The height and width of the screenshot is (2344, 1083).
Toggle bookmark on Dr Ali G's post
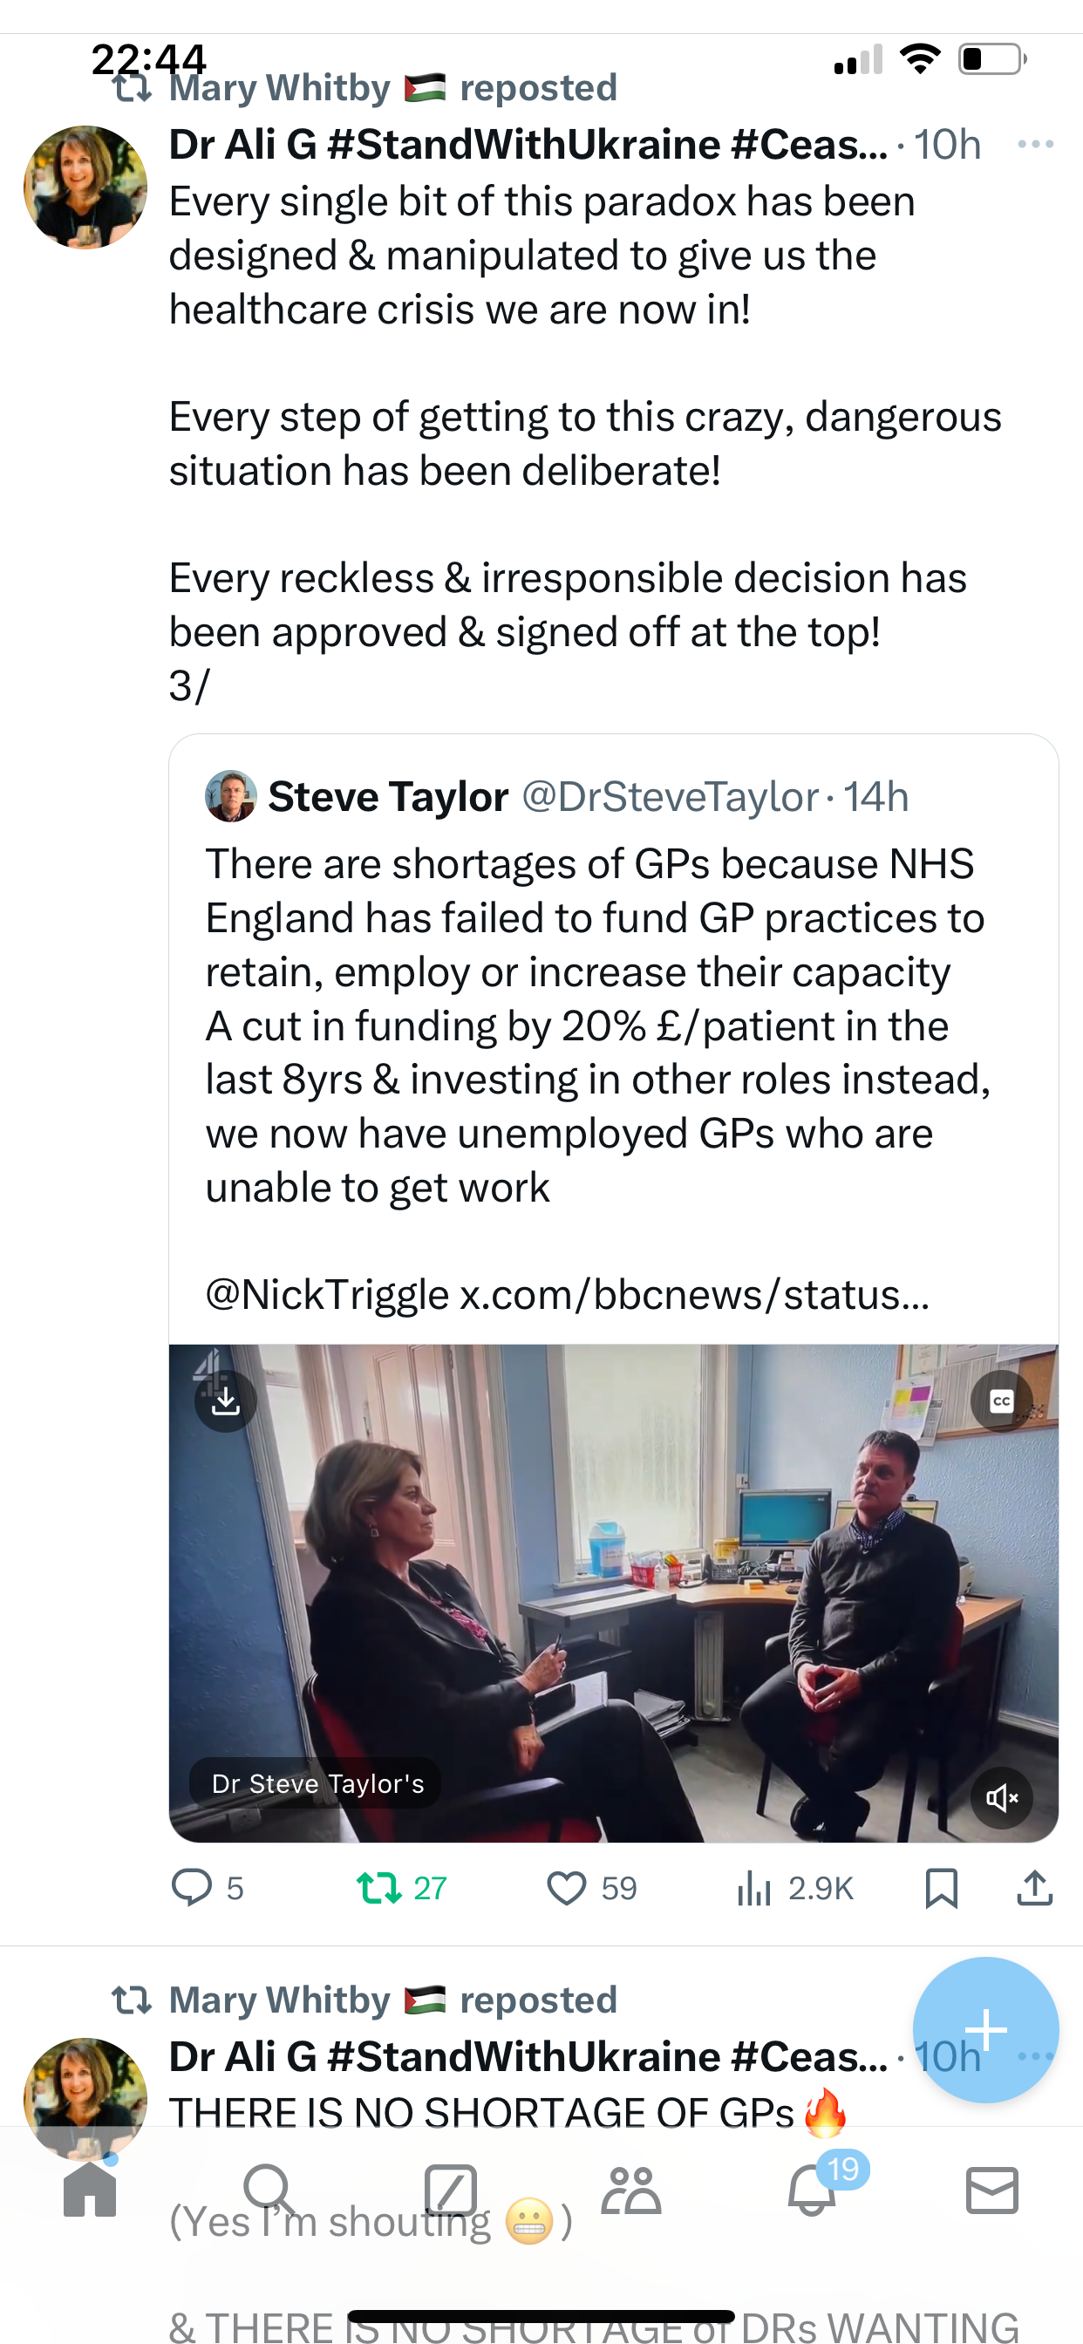(x=940, y=1888)
